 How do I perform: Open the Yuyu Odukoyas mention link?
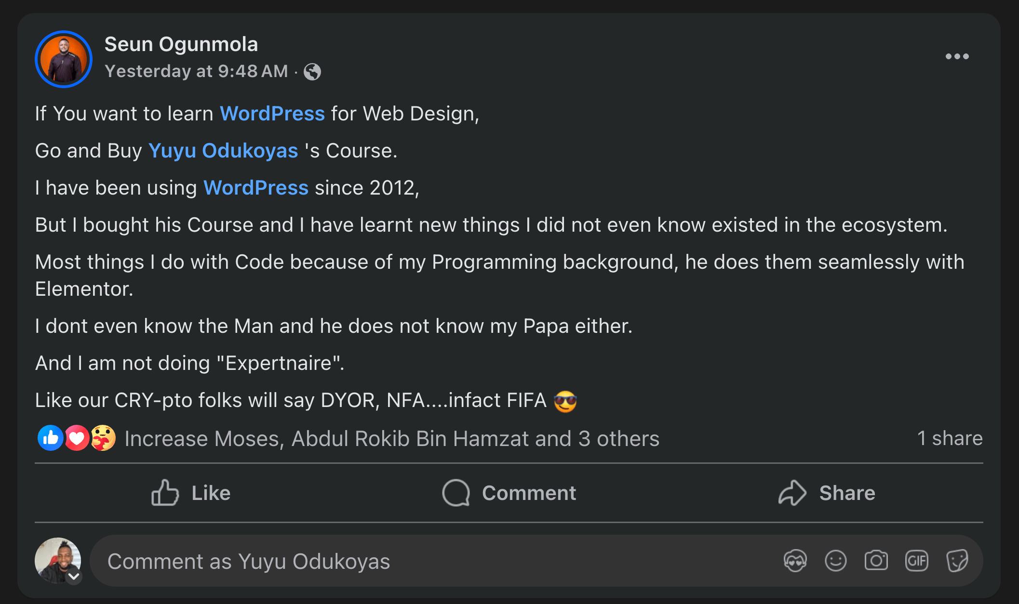[x=223, y=151]
